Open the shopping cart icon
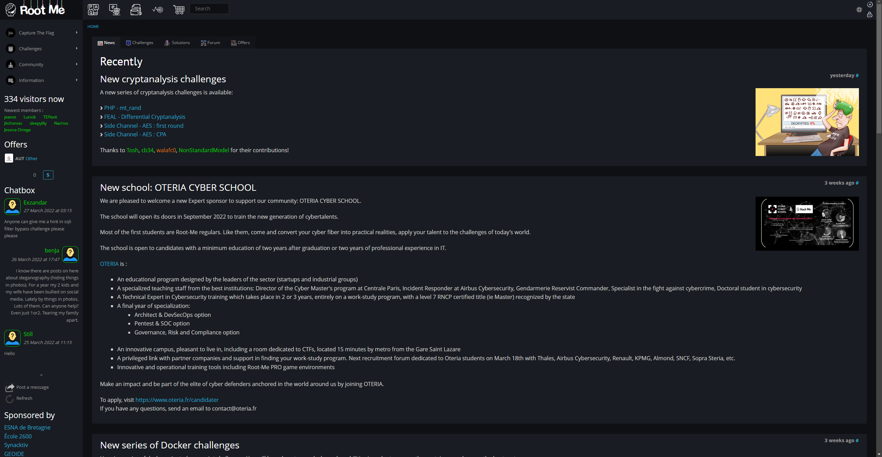882x457 pixels. 179,9
